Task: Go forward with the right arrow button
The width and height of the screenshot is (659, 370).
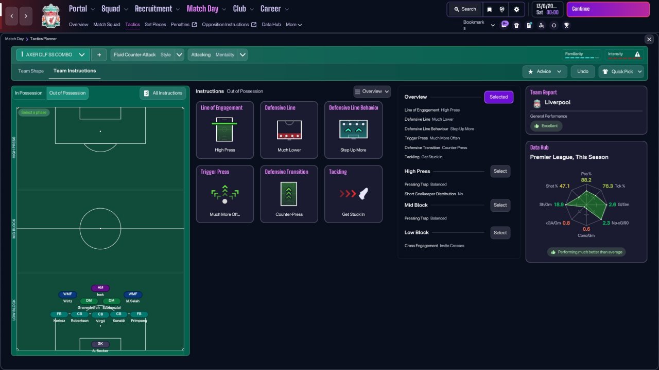Action: point(26,16)
